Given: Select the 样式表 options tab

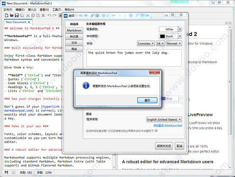Looking at the screenshot, I should [x=74, y=36].
